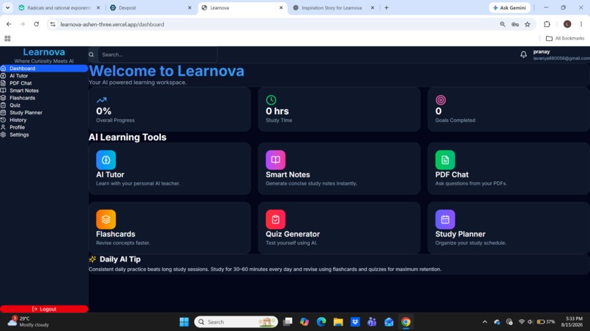Open the clock showing 5:33 PM
Viewport: 590px width, 331px height.
[x=572, y=322]
